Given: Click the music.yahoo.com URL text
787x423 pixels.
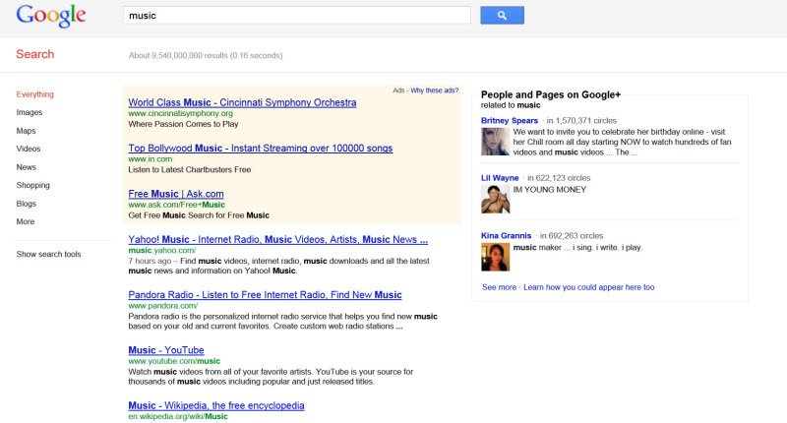Looking at the screenshot, I should click(x=161, y=250).
